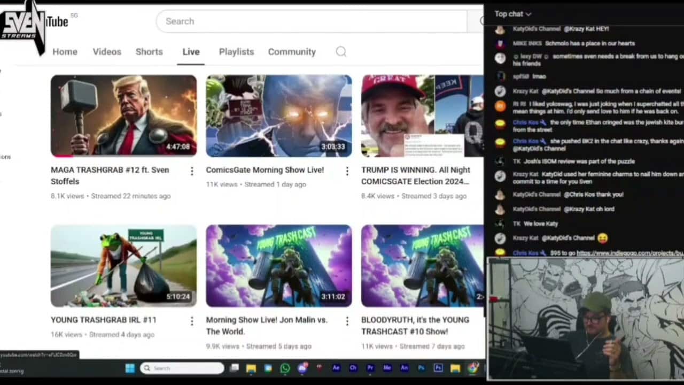Open the Shorts tab
The image size is (684, 385).
pos(149,52)
